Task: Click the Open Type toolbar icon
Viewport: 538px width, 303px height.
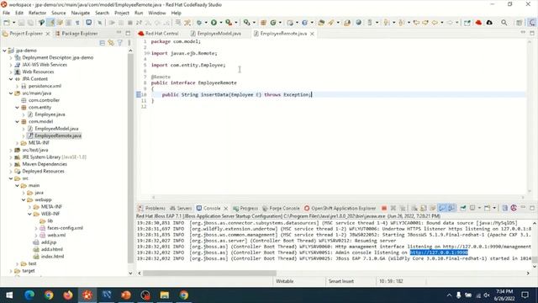Action: coord(321,23)
